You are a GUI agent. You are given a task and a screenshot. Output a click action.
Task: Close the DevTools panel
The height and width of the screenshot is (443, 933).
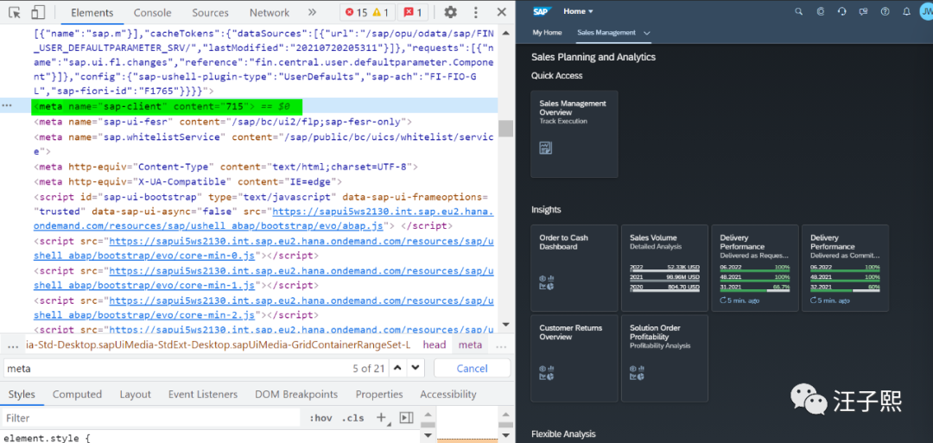502,12
